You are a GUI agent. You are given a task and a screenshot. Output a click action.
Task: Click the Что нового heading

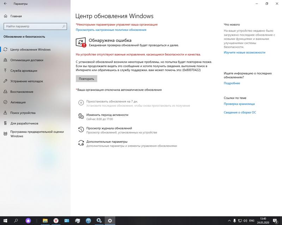click(x=232, y=25)
